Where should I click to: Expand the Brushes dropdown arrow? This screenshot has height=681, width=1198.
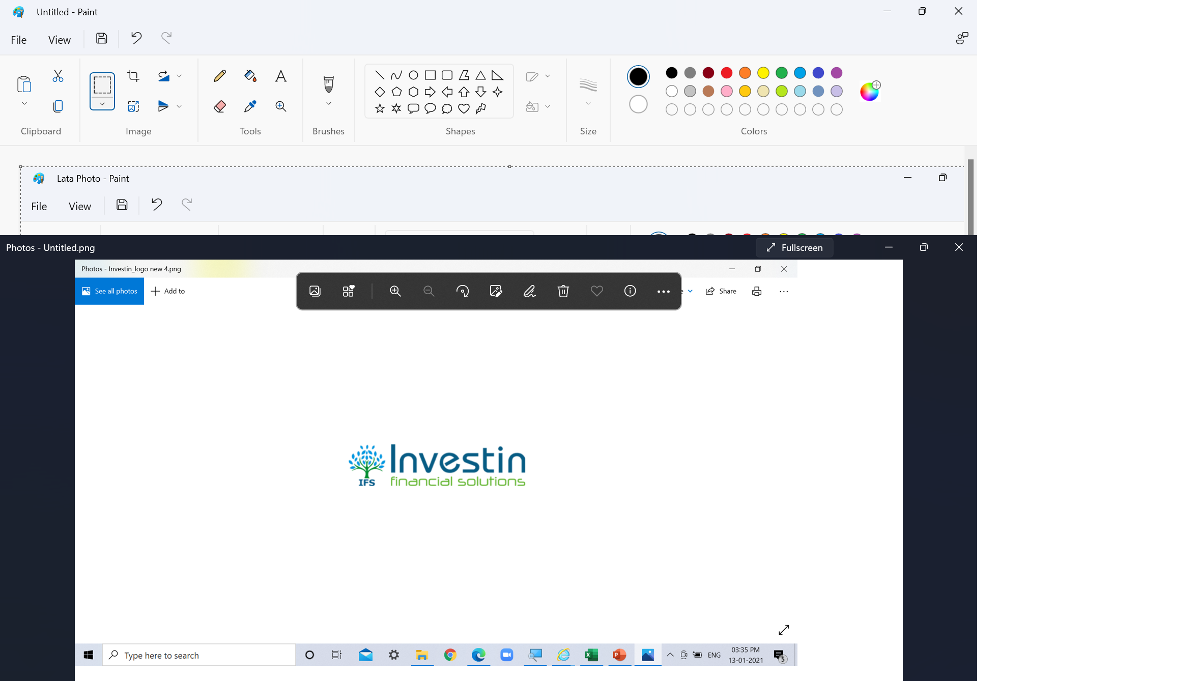(x=329, y=104)
